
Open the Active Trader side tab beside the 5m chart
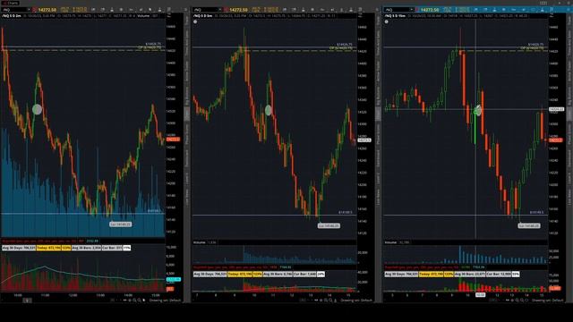tap(378, 72)
